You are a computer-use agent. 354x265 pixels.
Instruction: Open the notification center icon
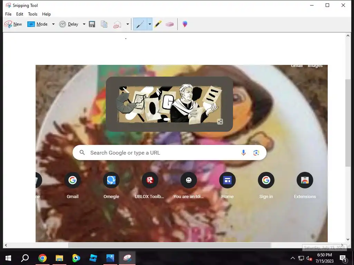pos(343,258)
